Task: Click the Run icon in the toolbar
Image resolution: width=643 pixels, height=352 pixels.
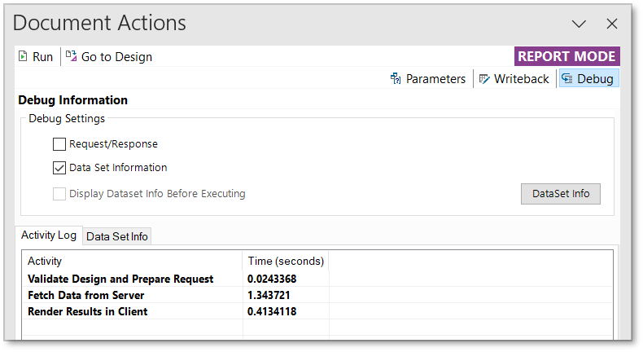Action: (23, 56)
